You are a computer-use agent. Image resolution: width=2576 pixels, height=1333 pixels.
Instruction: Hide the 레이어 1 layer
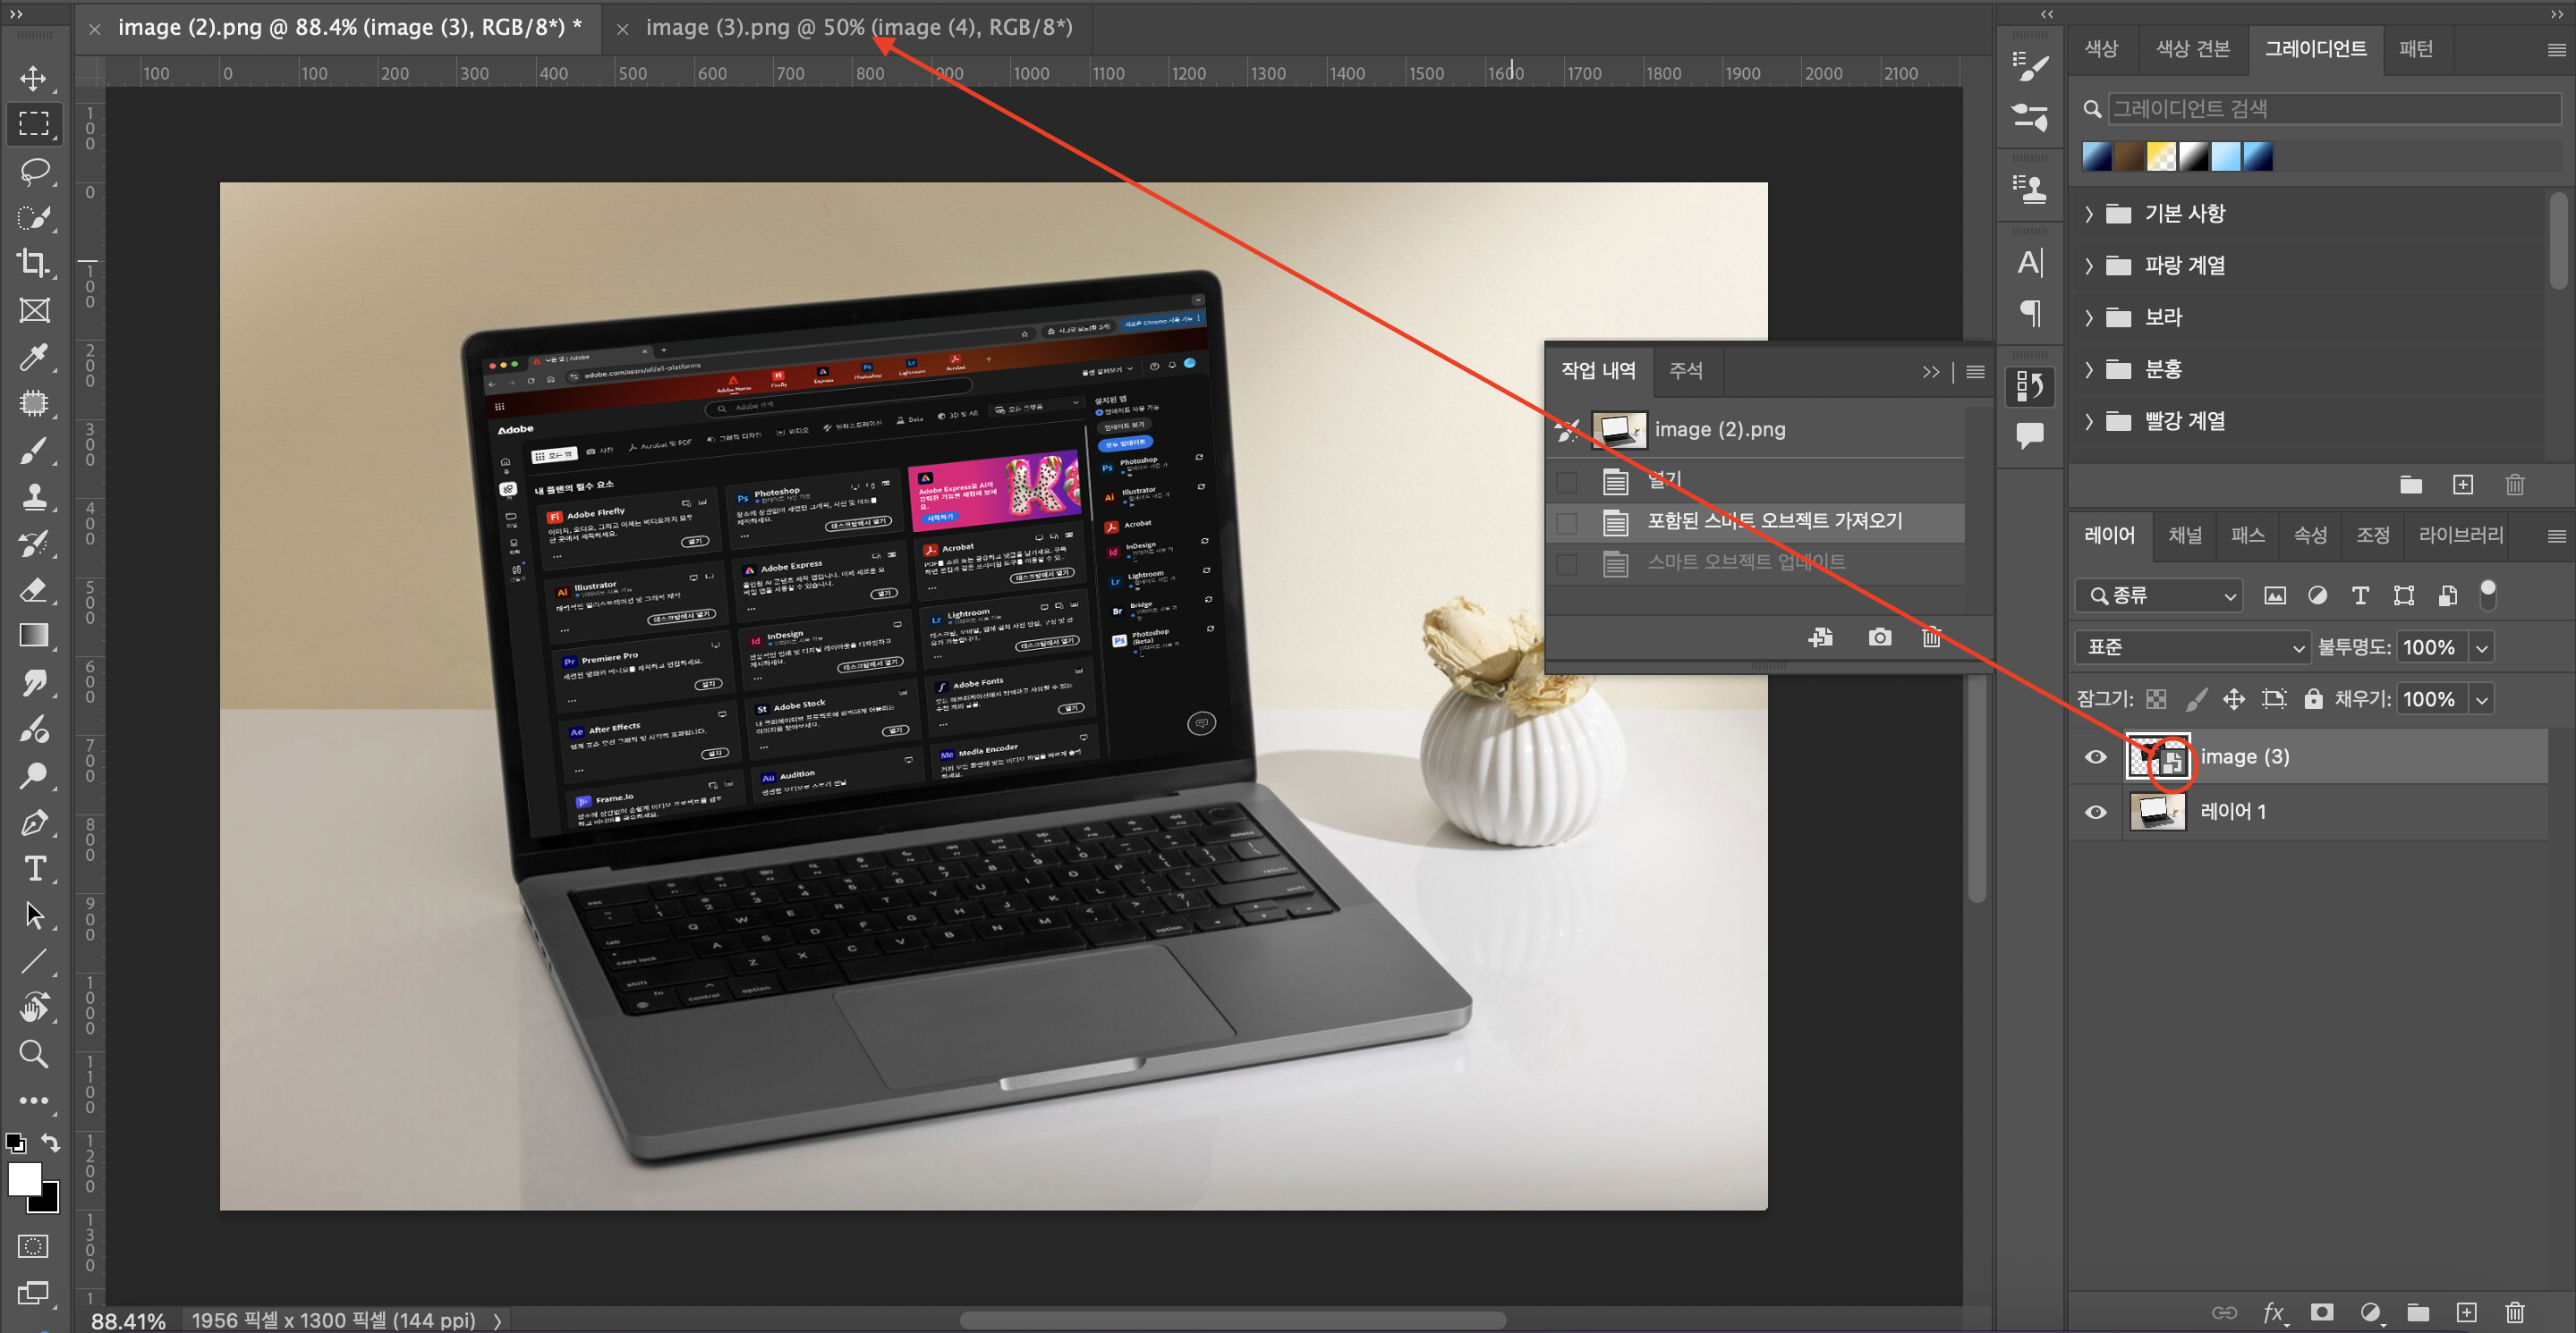(2095, 812)
